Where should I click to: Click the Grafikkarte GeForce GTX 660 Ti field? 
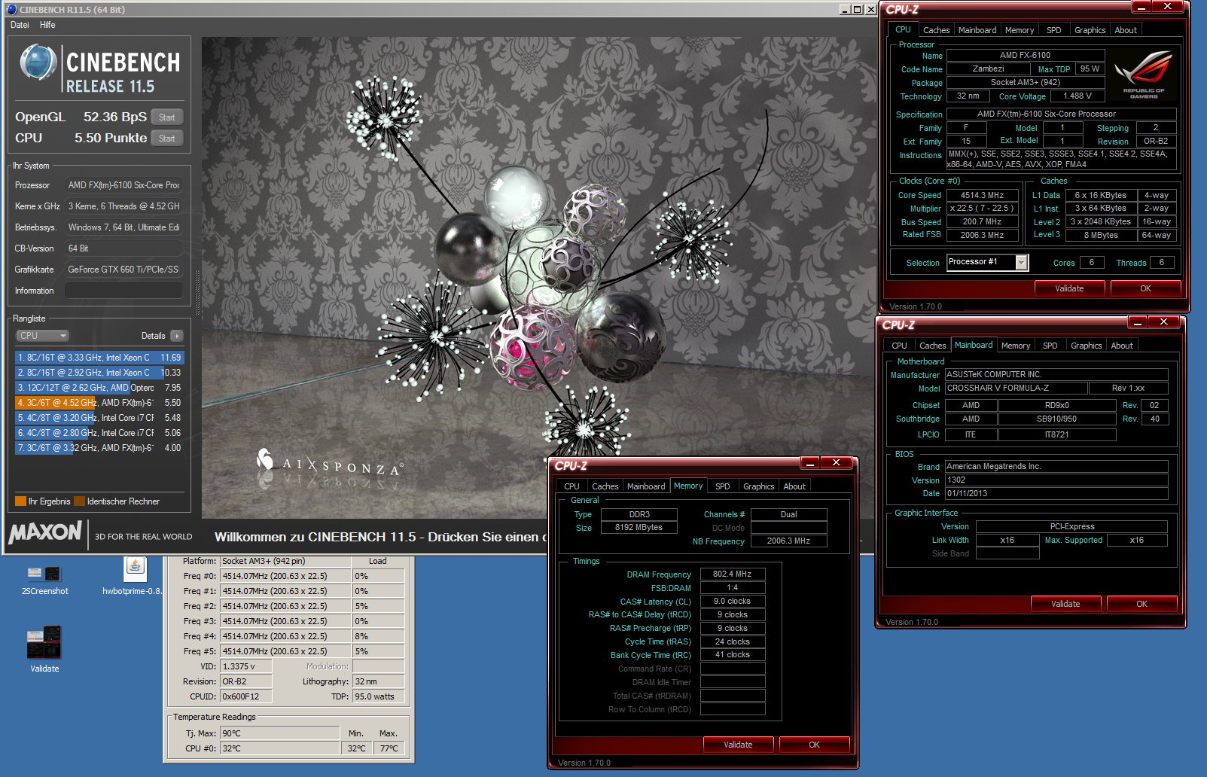(123, 270)
